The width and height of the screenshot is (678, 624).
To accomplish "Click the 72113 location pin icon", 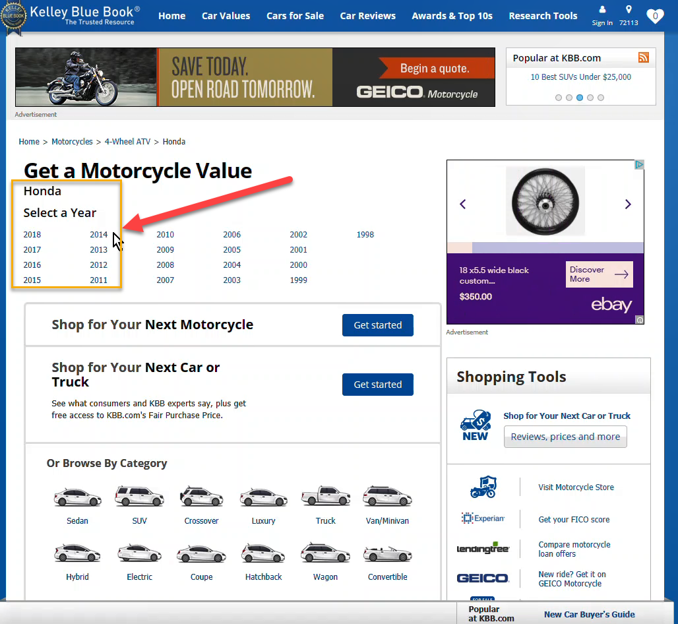I will coord(629,9).
